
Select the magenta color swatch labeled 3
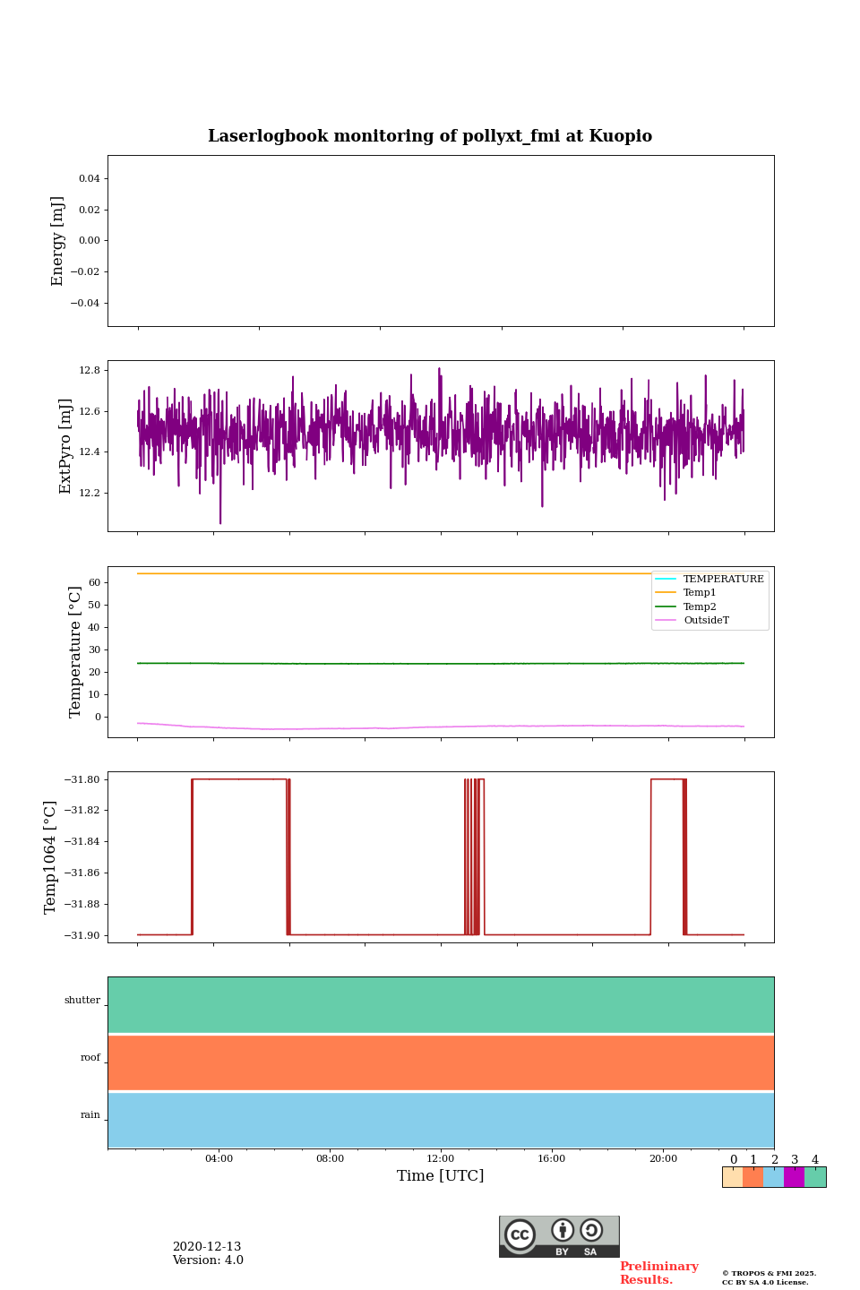point(794,1177)
